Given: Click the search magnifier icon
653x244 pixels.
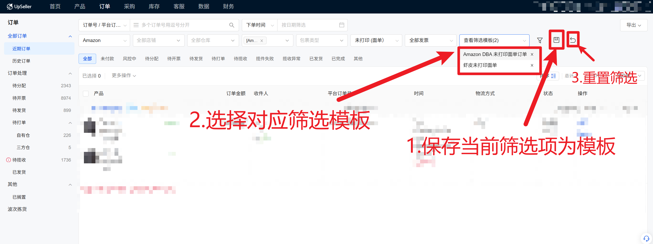Looking at the screenshot, I should pyautogui.click(x=232, y=25).
